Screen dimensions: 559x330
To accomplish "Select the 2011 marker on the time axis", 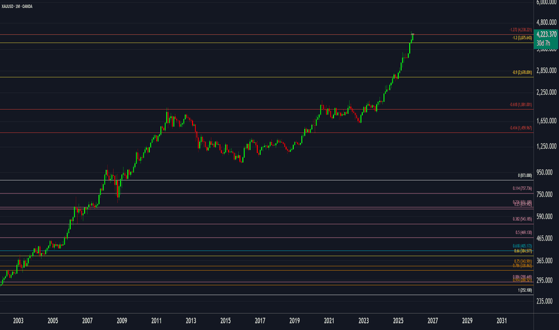I will click(x=157, y=321).
